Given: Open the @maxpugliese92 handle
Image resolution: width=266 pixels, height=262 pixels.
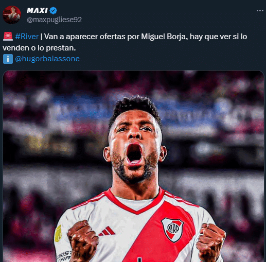Looking at the screenshot, I should click(x=54, y=20).
